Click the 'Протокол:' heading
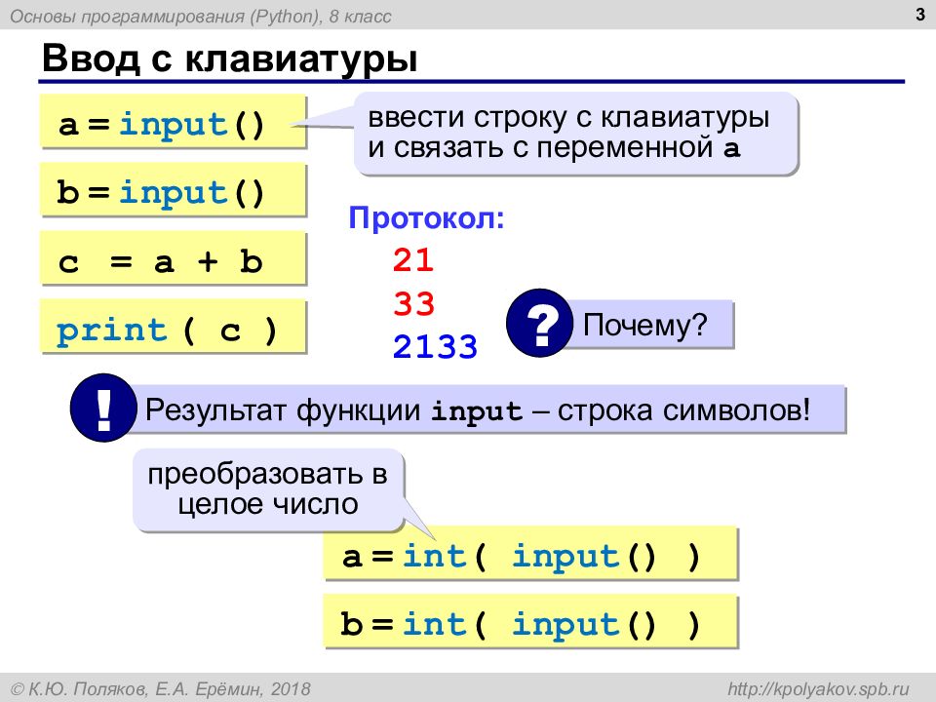Viewport: 936px width, 702px height. coord(426,217)
